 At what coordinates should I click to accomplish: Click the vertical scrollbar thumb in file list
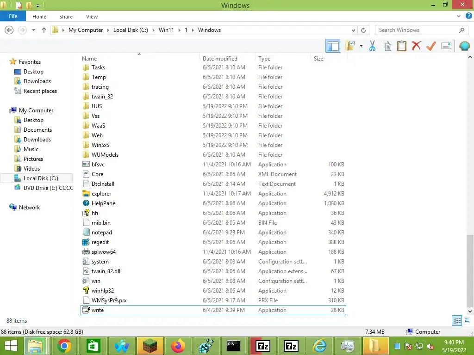470,270
